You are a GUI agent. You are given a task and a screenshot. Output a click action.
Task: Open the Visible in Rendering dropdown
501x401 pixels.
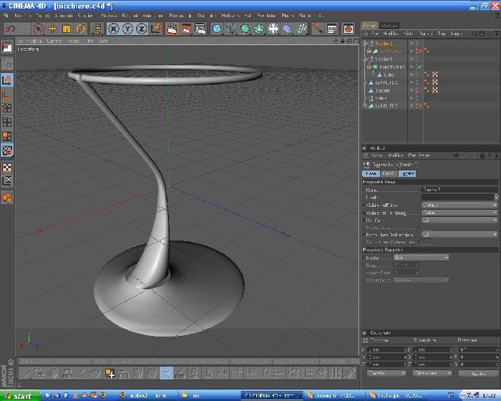coord(459,213)
